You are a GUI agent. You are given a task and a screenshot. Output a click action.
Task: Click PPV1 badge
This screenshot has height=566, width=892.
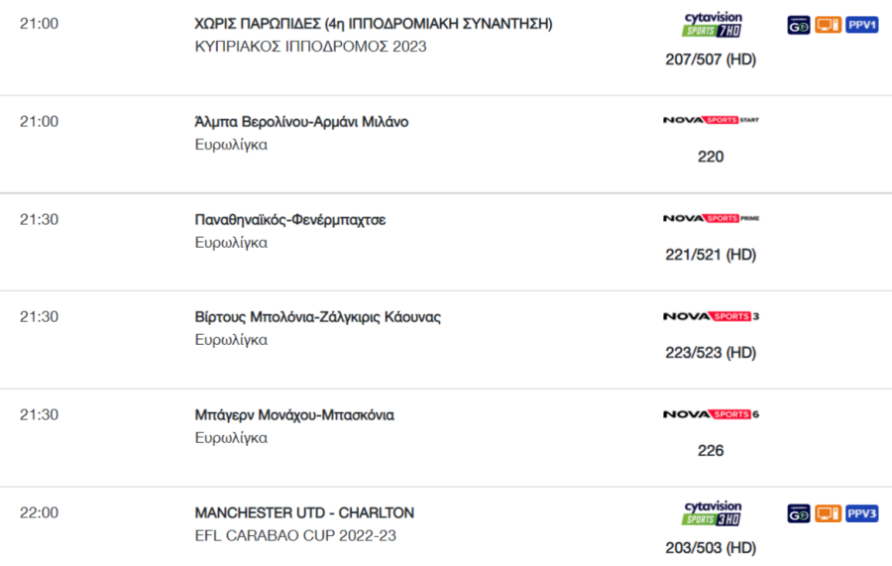coord(862,25)
